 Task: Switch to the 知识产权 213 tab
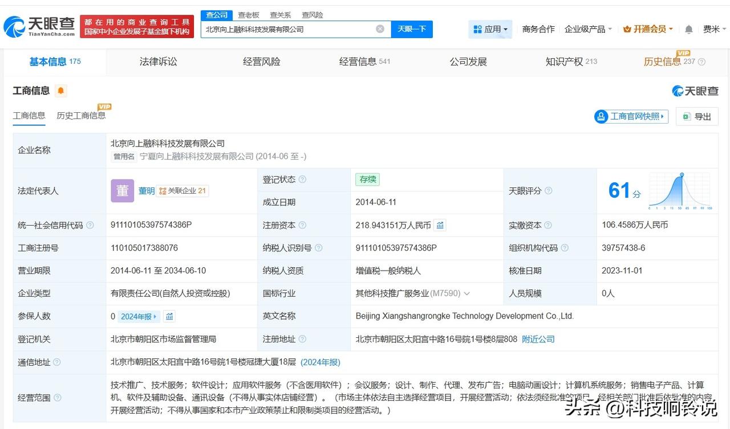pyautogui.click(x=571, y=62)
